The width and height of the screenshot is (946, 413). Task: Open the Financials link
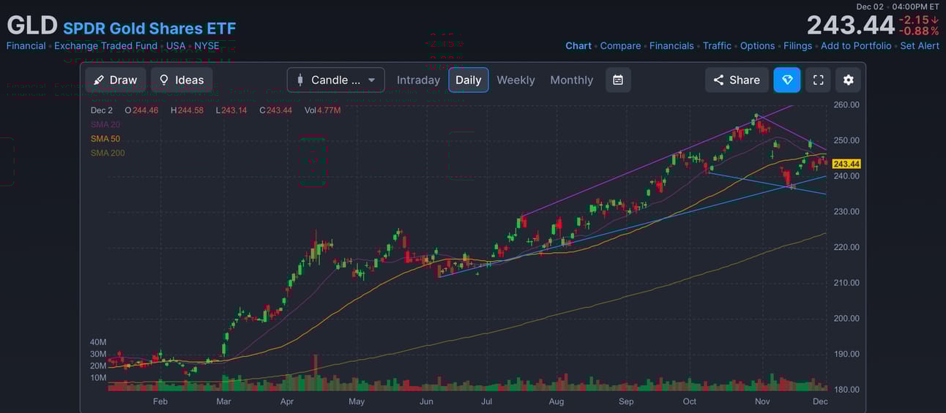[x=671, y=45]
